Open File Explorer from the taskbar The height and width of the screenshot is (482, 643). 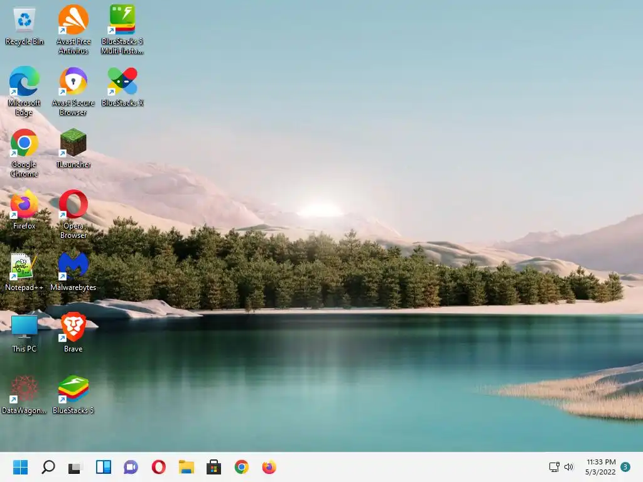pos(186,467)
